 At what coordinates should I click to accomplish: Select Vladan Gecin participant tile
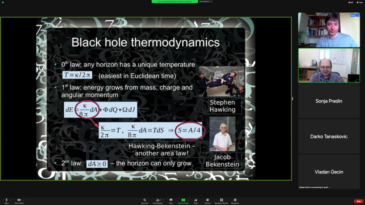(x=329, y=172)
